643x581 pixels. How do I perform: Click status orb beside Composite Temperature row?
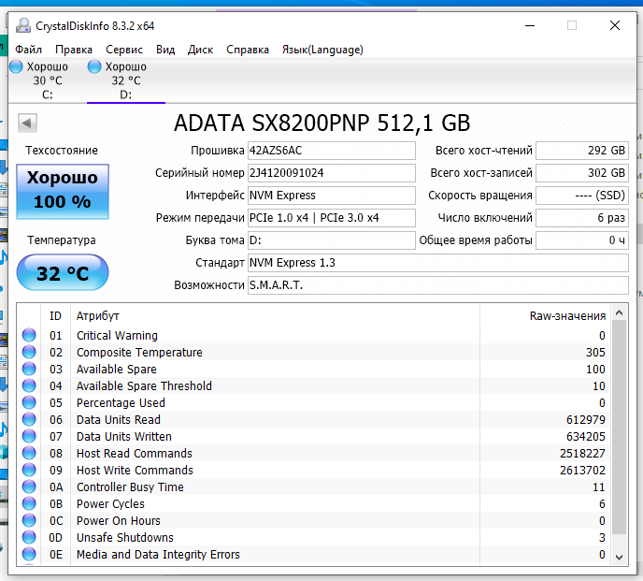click(x=29, y=353)
